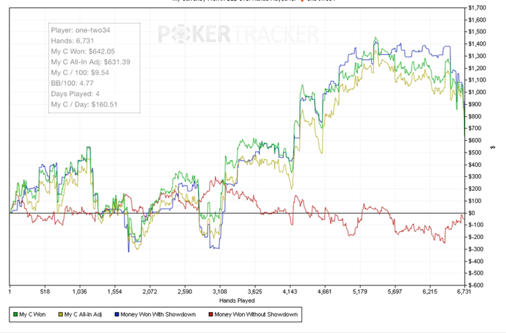This screenshot has width=506, height=333.
Task: Click the yellow My C All-In Adj swatch
Action: 60,314
